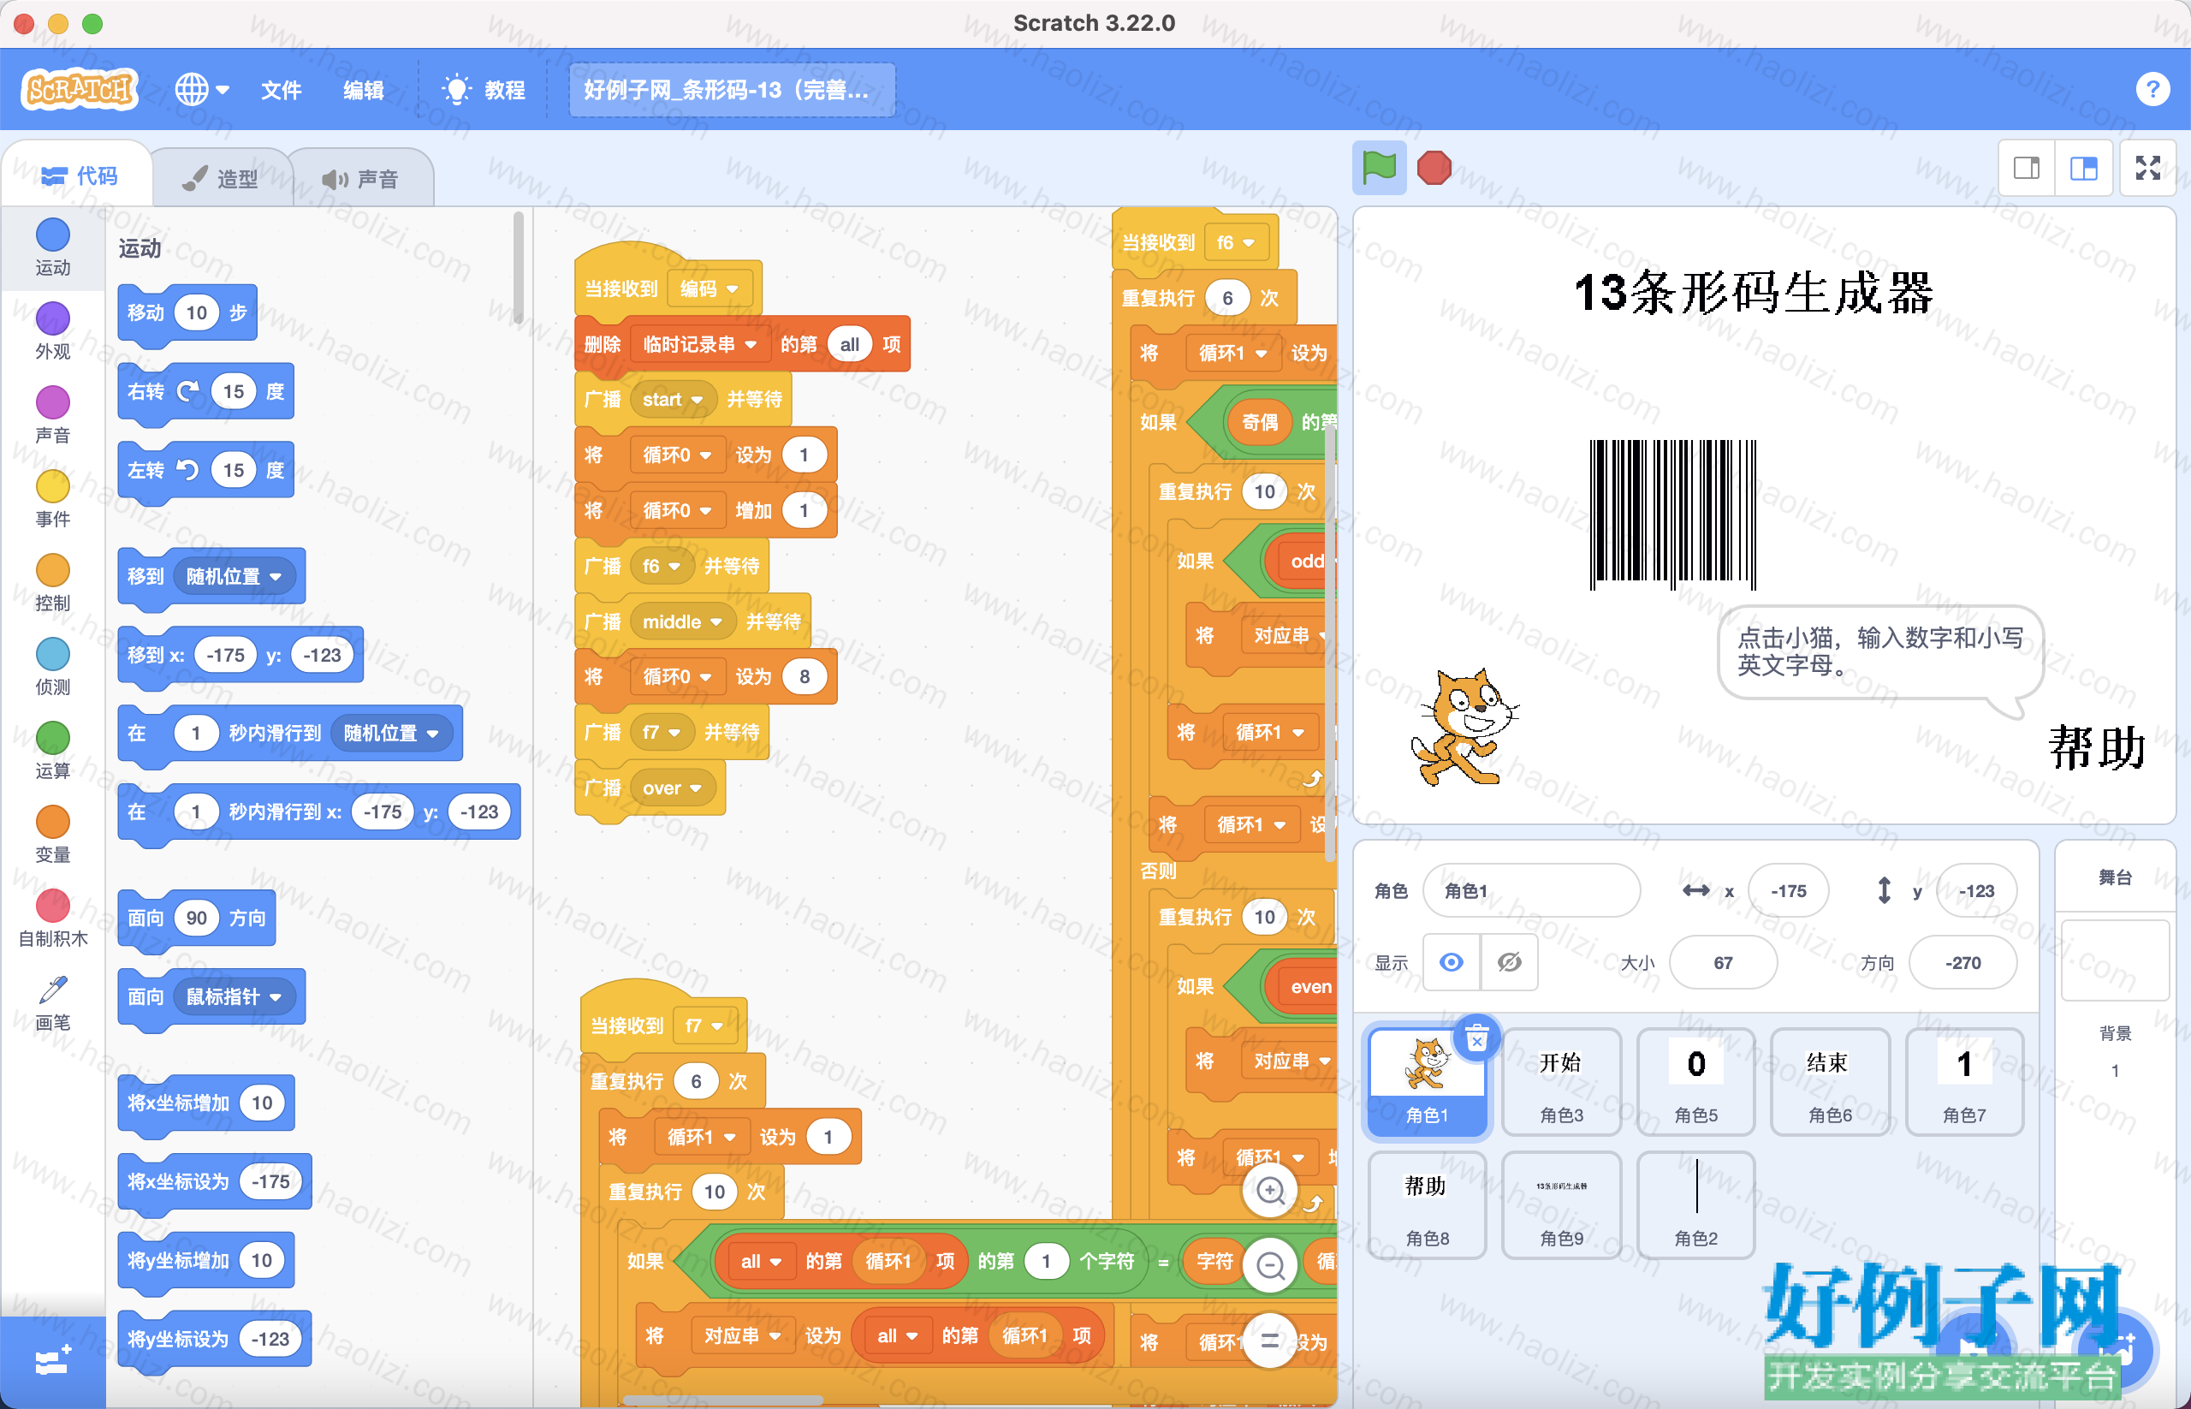The height and width of the screenshot is (1409, 2191).
Task: Select sprite thumbnail 角色8 帮助
Action: pyautogui.click(x=1426, y=1205)
